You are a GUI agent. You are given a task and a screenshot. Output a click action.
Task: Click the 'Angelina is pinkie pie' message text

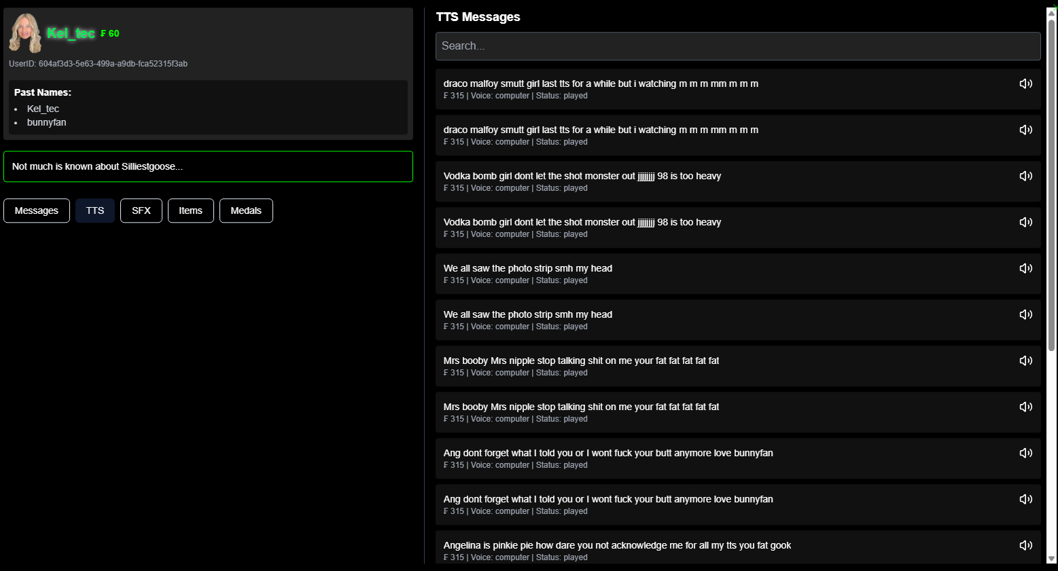[x=617, y=545]
